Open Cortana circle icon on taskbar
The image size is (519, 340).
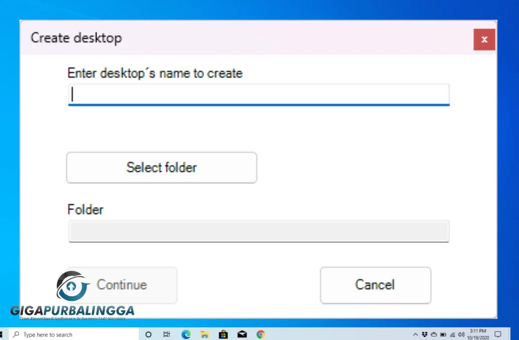click(148, 334)
